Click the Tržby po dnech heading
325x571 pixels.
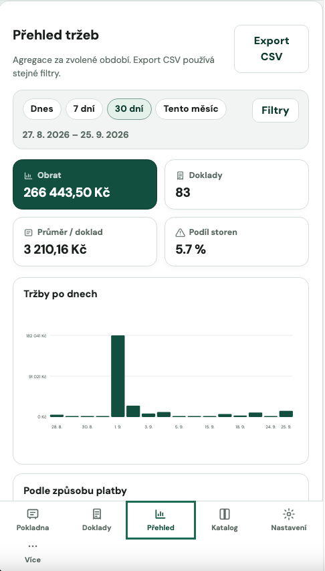(x=60, y=294)
